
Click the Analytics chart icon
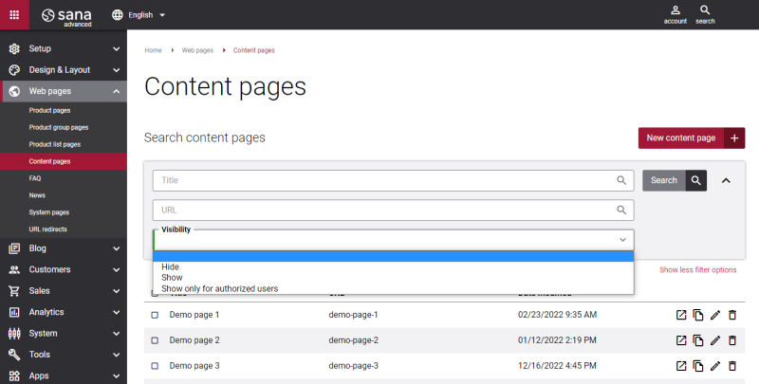tap(14, 313)
